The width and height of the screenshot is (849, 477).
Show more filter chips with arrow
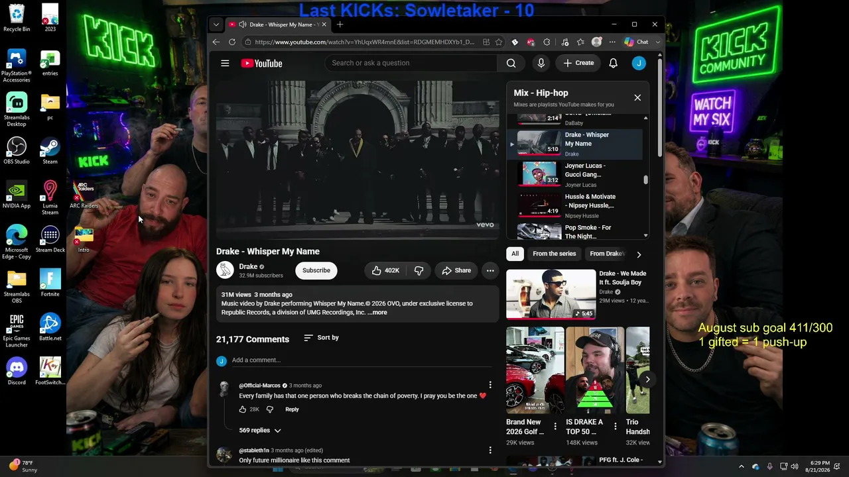pyautogui.click(x=639, y=254)
